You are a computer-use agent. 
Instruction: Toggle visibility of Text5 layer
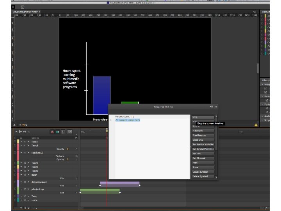pyautogui.click(x=25, y=163)
